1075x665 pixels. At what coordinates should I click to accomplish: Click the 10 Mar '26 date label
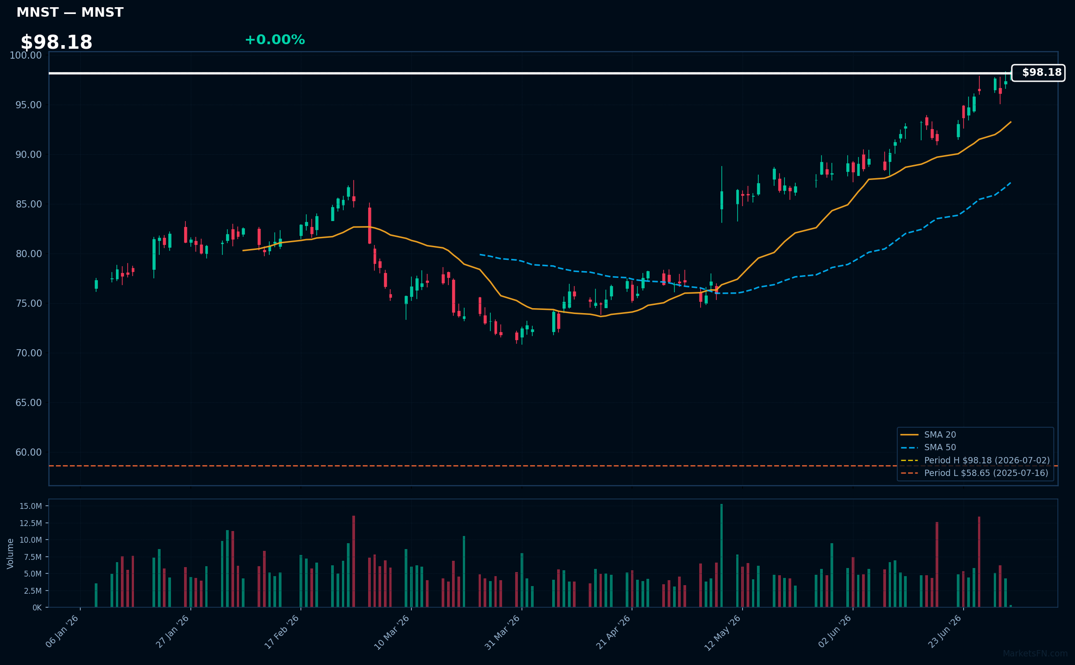click(392, 632)
